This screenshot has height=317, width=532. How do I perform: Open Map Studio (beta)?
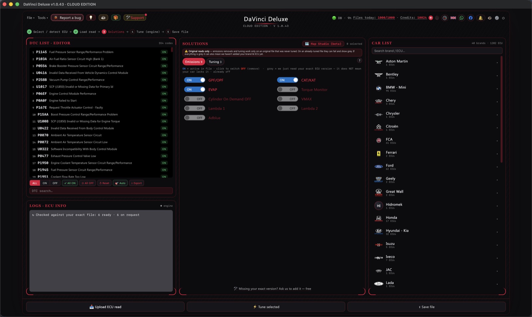tap(323, 44)
